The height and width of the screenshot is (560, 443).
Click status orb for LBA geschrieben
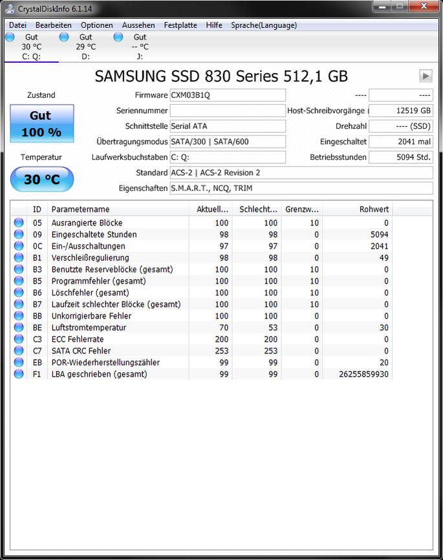19,374
